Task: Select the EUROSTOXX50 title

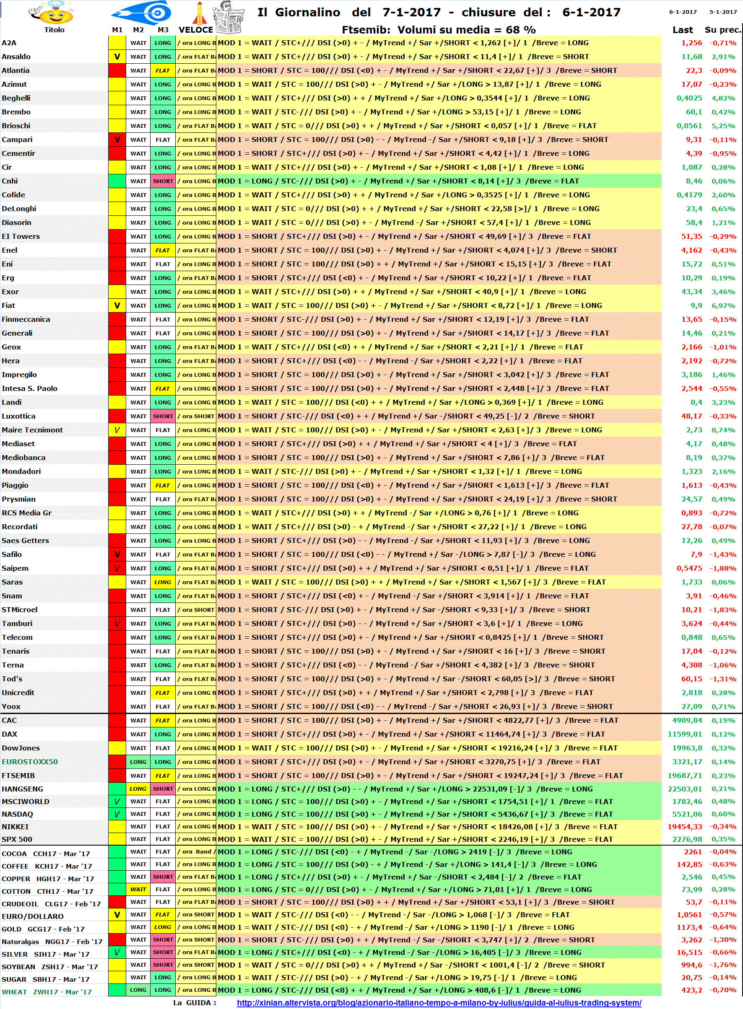Action: [30, 762]
